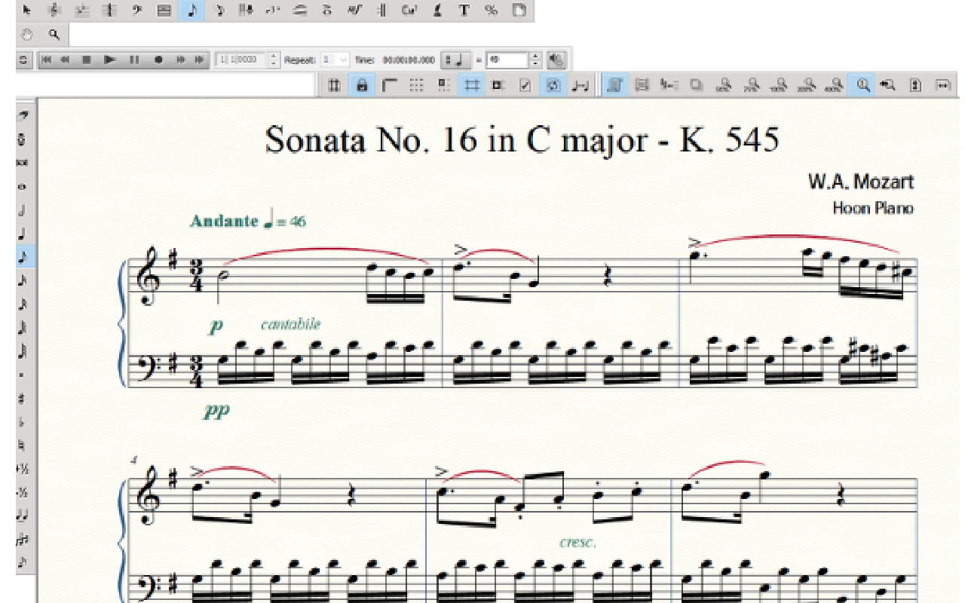Toggle the lock icon in view toolbar
This screenshot has height=603, width=965.
[362, 85]
